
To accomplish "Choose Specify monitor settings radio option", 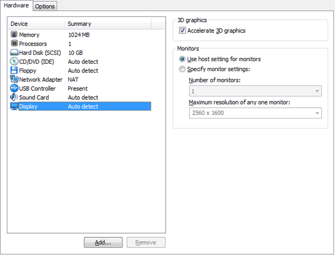I will coord(182,69).
